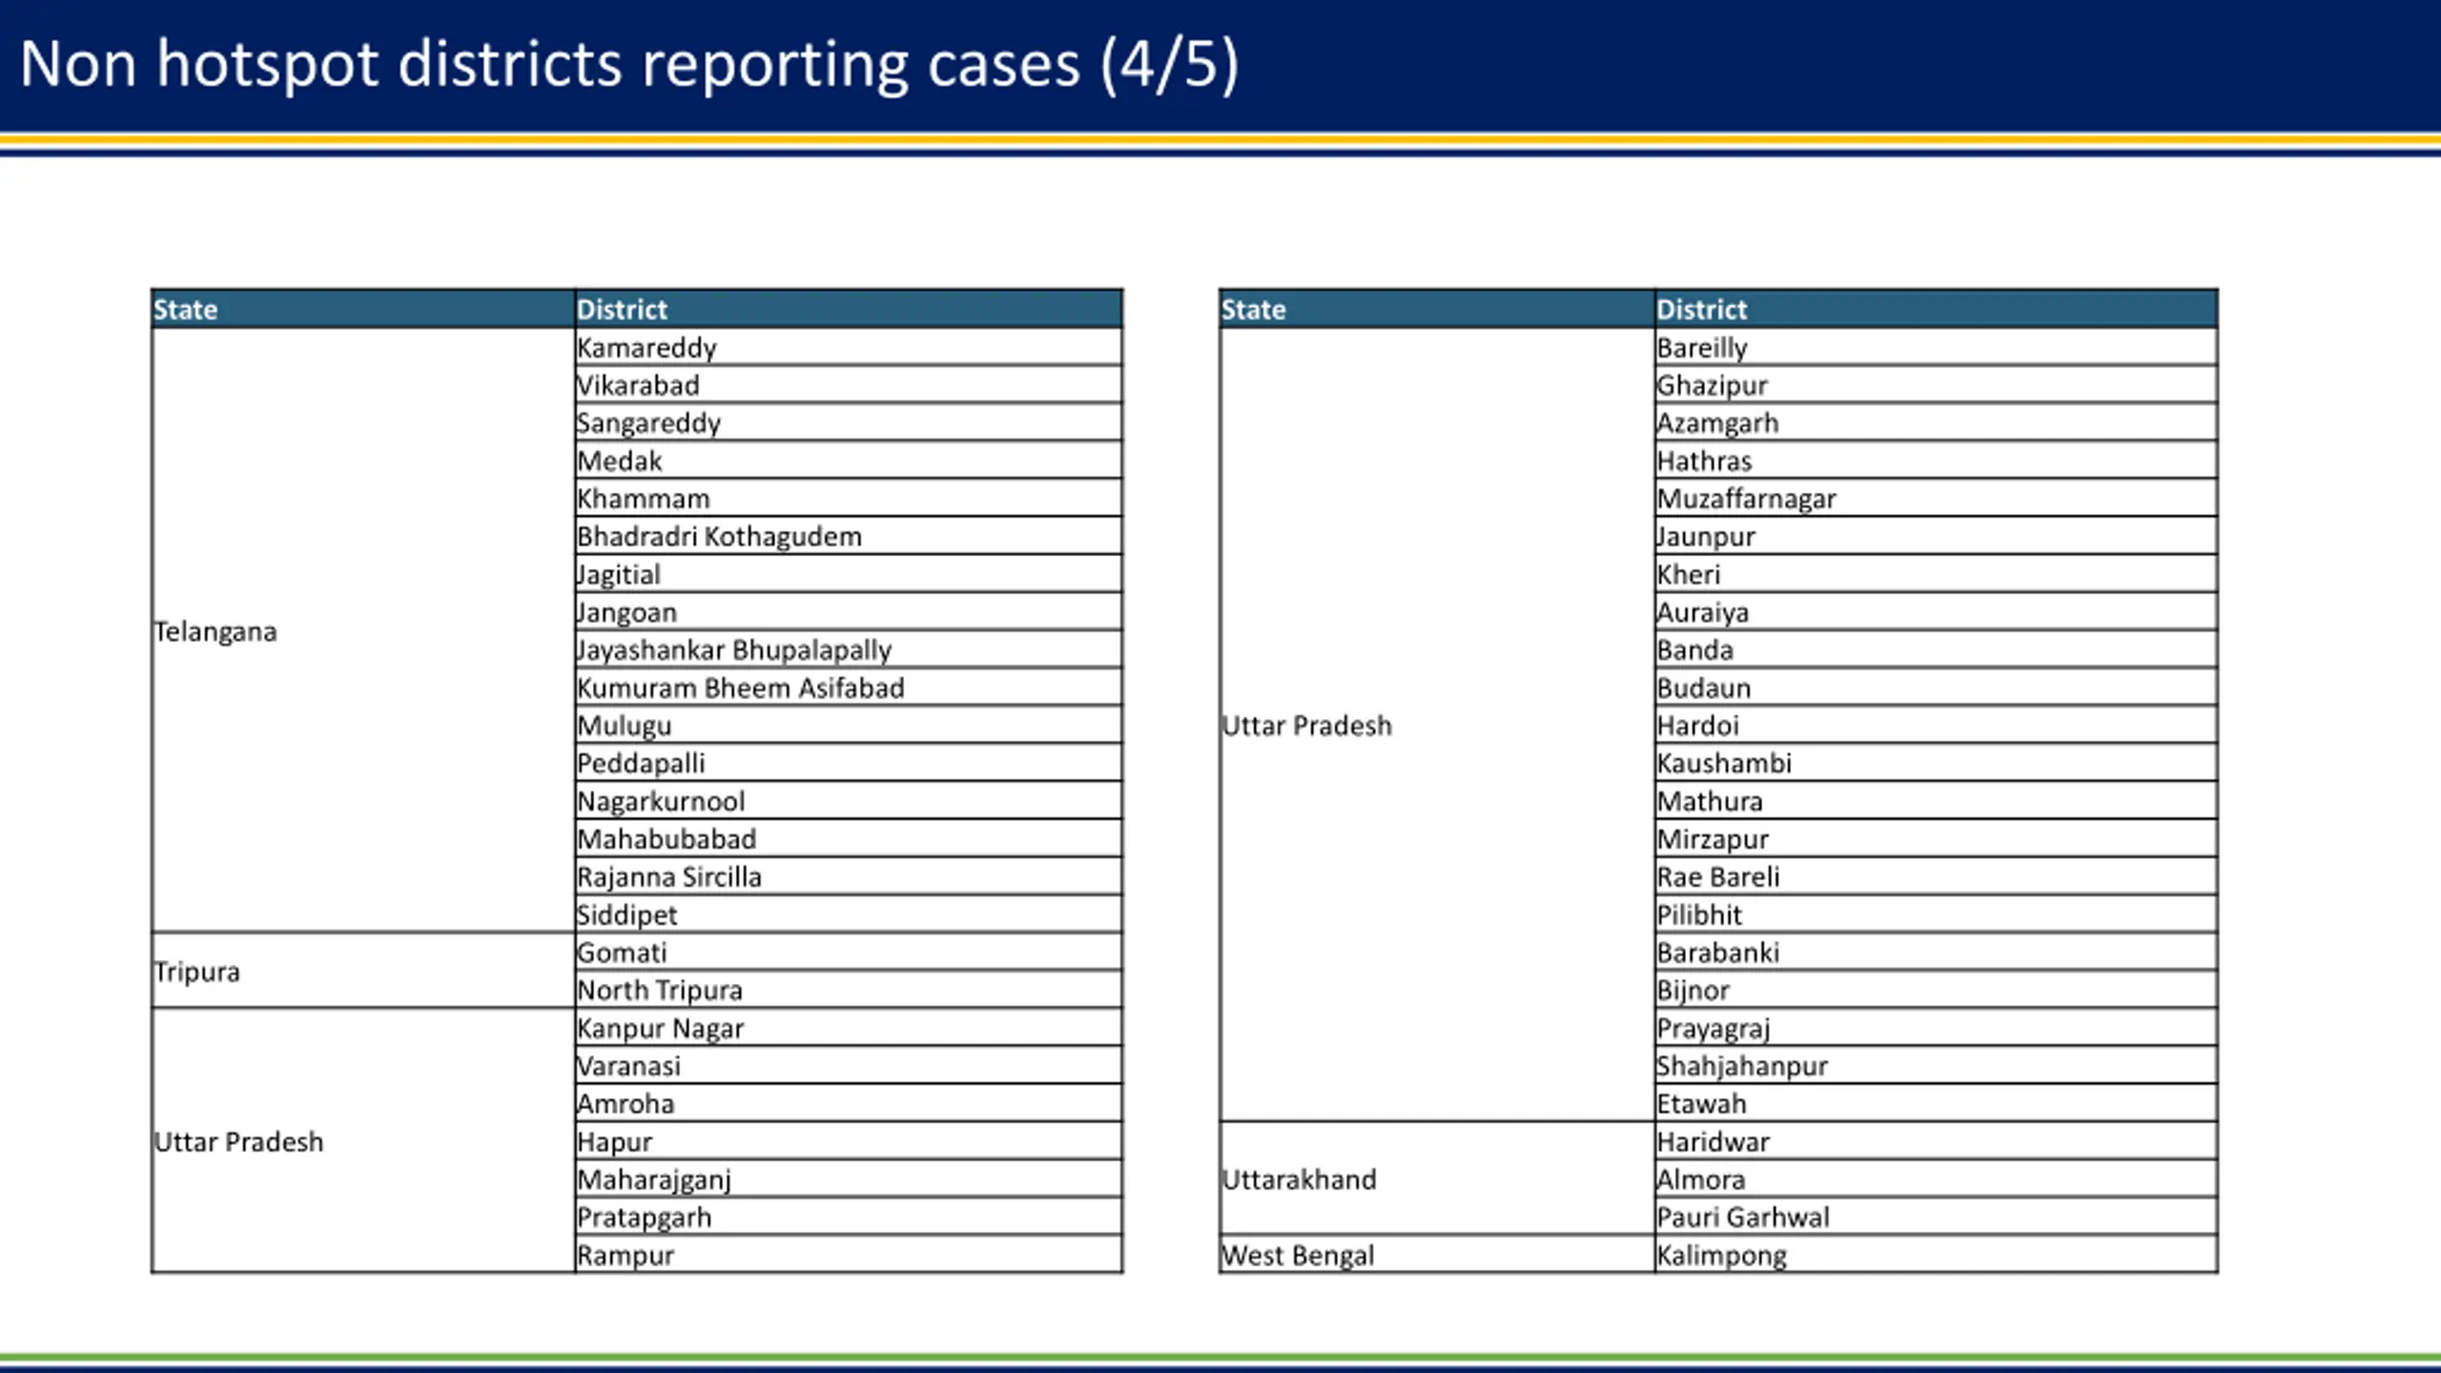
Task: Select the Azamgarh district cell
Action: coord(1937,422)
